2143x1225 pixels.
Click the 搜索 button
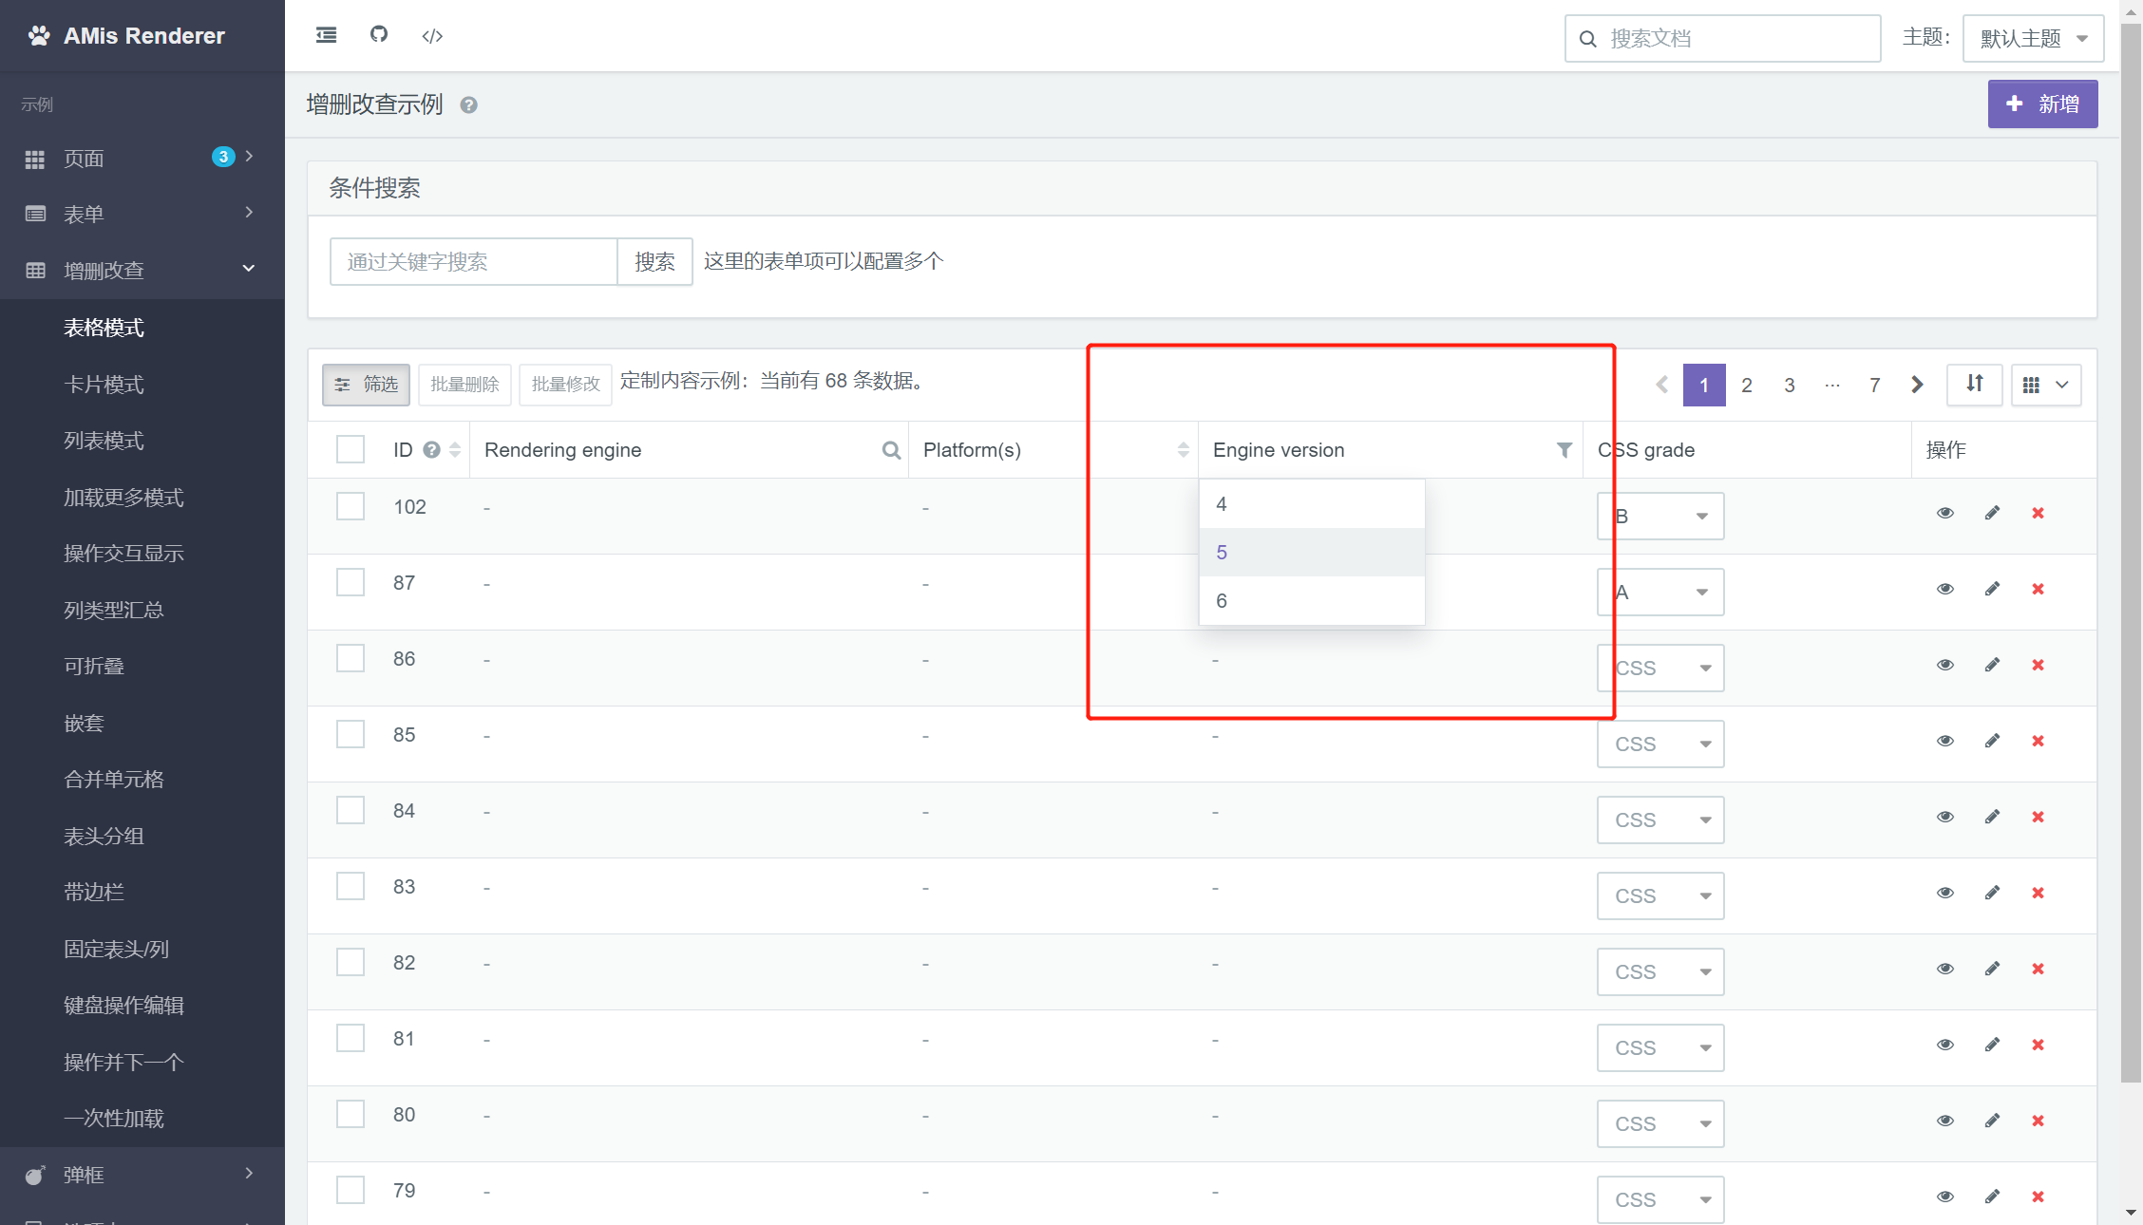tap(654, 261)
